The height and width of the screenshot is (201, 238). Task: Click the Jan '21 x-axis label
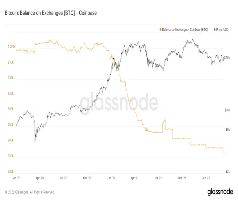pos(111,178)
